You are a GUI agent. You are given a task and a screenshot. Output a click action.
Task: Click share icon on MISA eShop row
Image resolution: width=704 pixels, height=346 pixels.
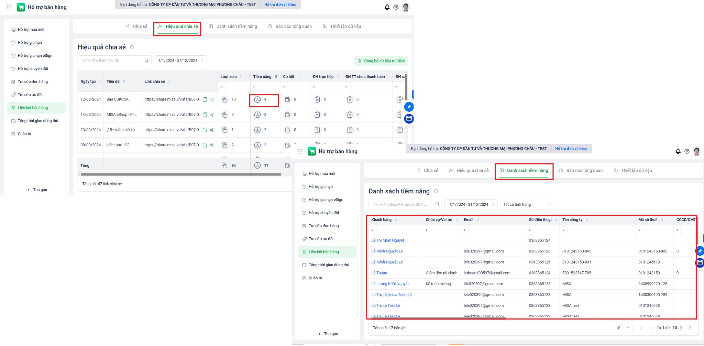tap(212, 115)
